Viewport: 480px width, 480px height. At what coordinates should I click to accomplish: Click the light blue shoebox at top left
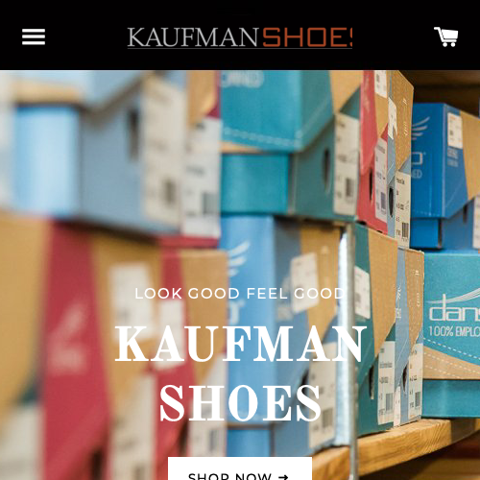45,160
